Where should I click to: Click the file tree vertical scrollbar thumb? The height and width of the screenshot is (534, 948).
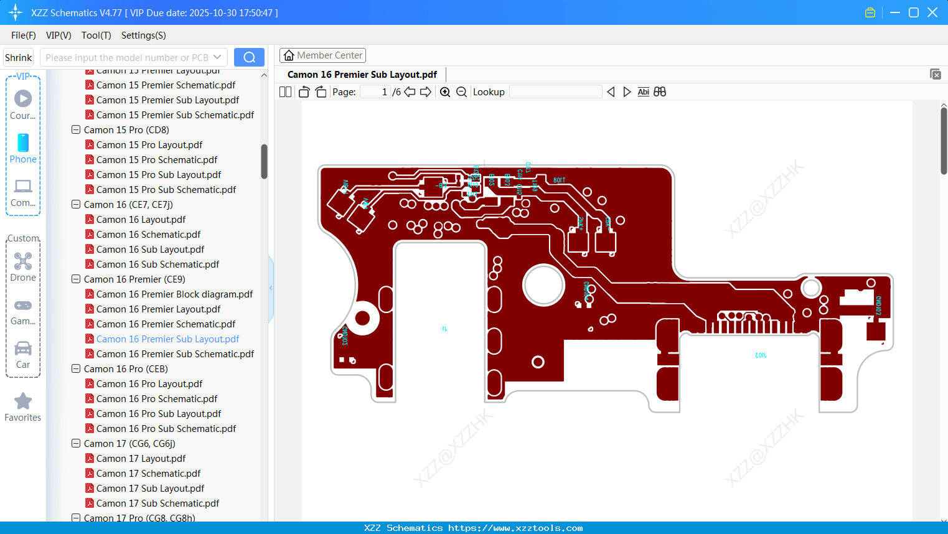[x=264, y=162]
